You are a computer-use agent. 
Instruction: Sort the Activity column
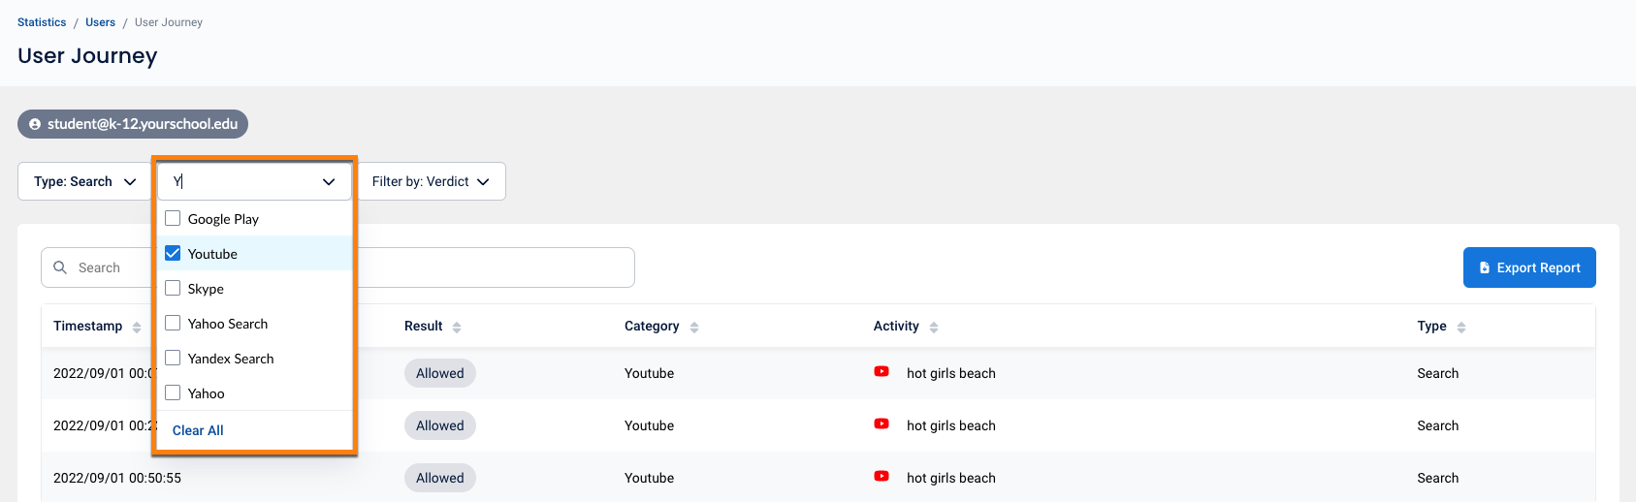(934, 328)
